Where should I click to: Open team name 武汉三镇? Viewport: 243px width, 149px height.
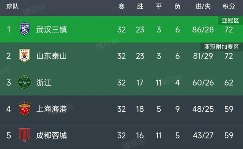coord(52,29)
